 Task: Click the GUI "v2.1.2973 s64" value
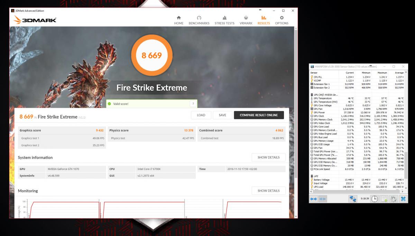coord(146,176)
